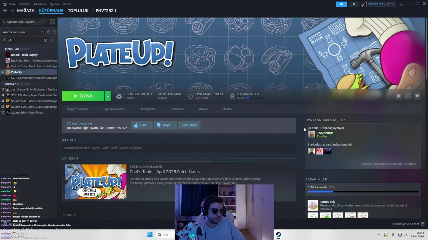Go back with the left arrow
The height and width of the screenshot is (240, 428).
coord(5,11)
